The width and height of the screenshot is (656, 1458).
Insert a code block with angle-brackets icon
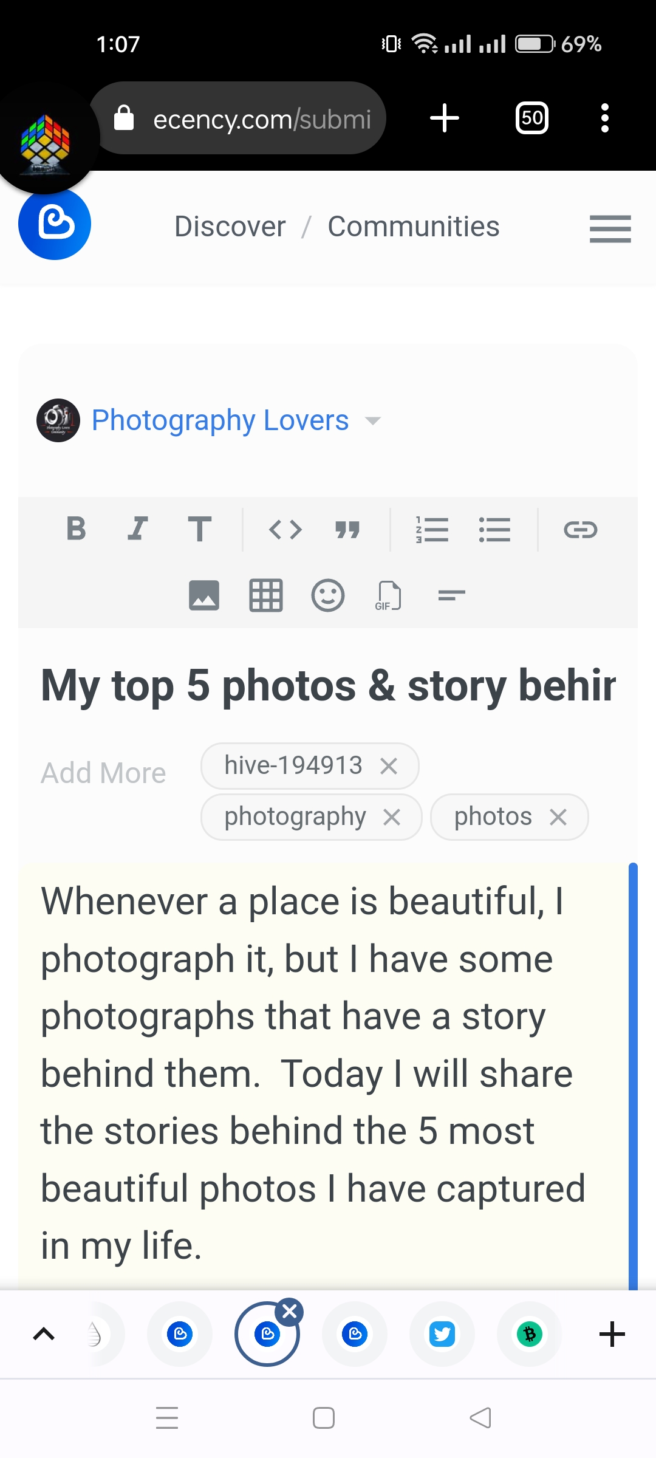[285, 530]
